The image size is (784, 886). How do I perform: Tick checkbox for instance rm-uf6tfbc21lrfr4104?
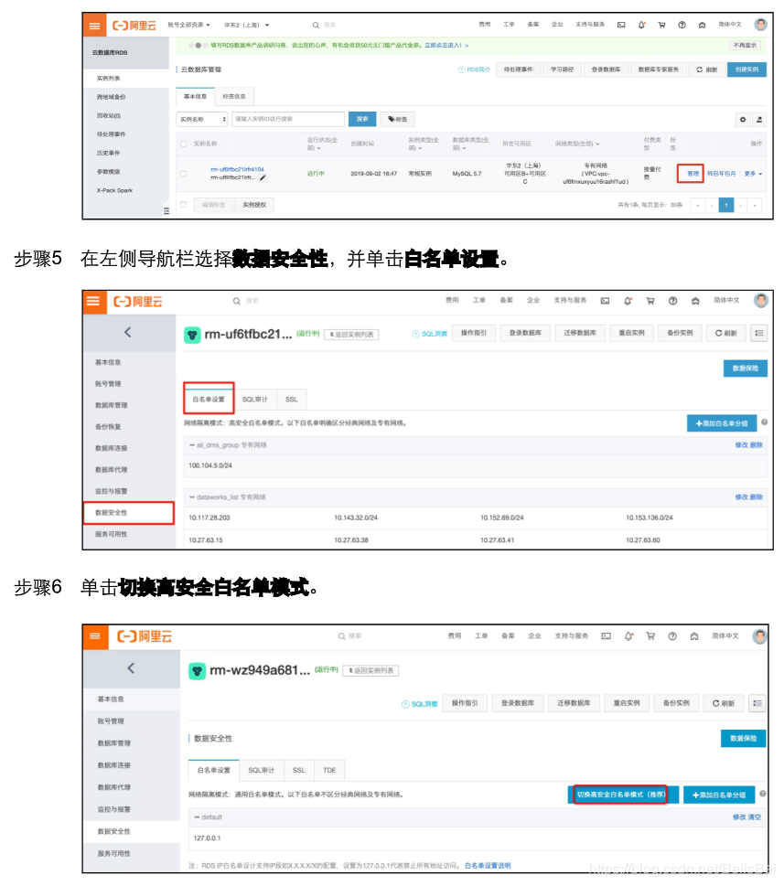183,174
